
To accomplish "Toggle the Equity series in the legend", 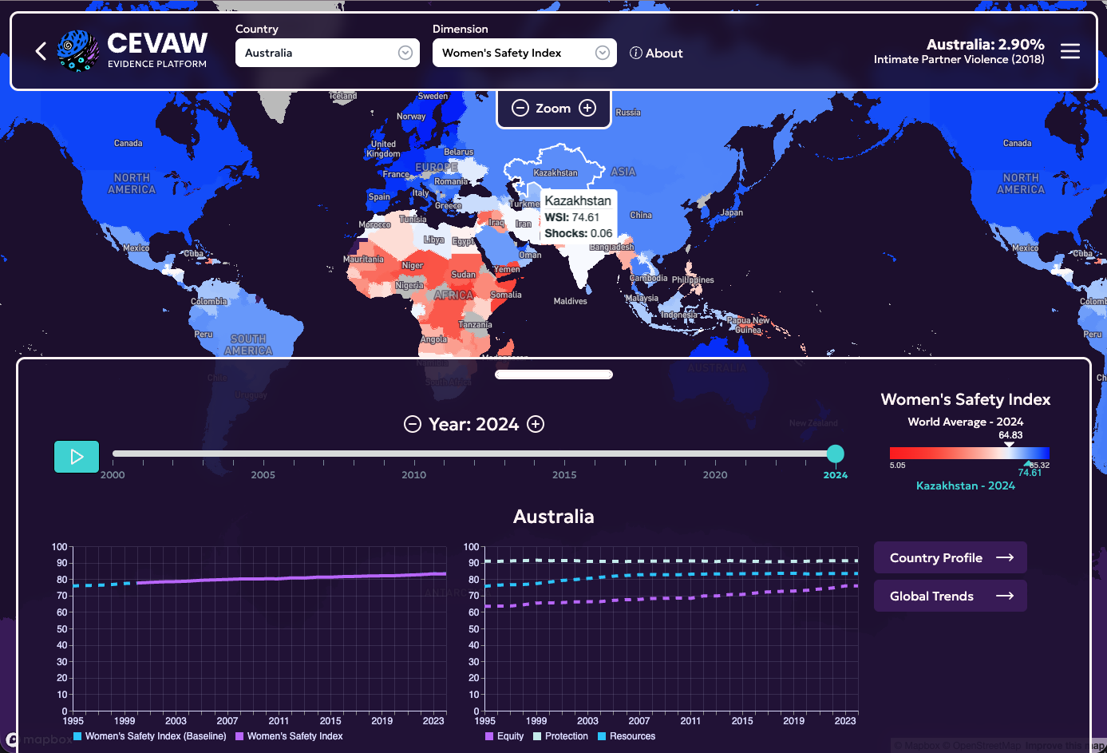I will coord(504,736).
